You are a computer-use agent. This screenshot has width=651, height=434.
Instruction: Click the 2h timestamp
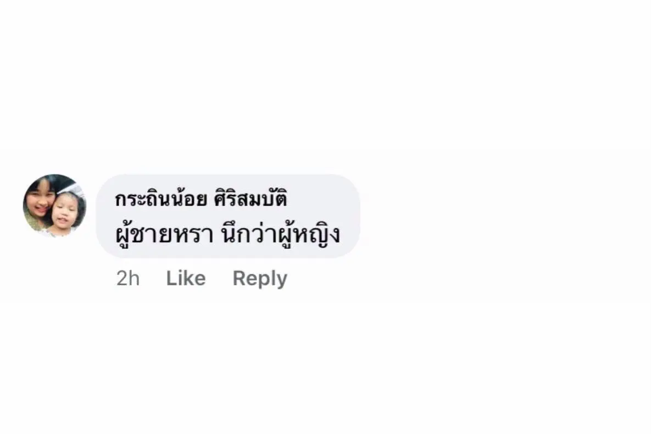(x=127, y=279)
